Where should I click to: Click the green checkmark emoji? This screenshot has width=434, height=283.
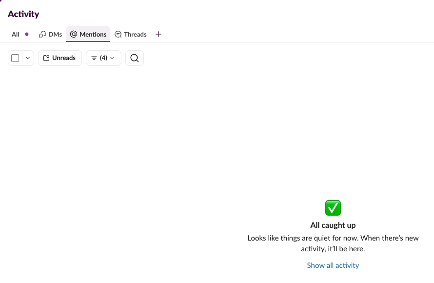[x=333, y=208]
